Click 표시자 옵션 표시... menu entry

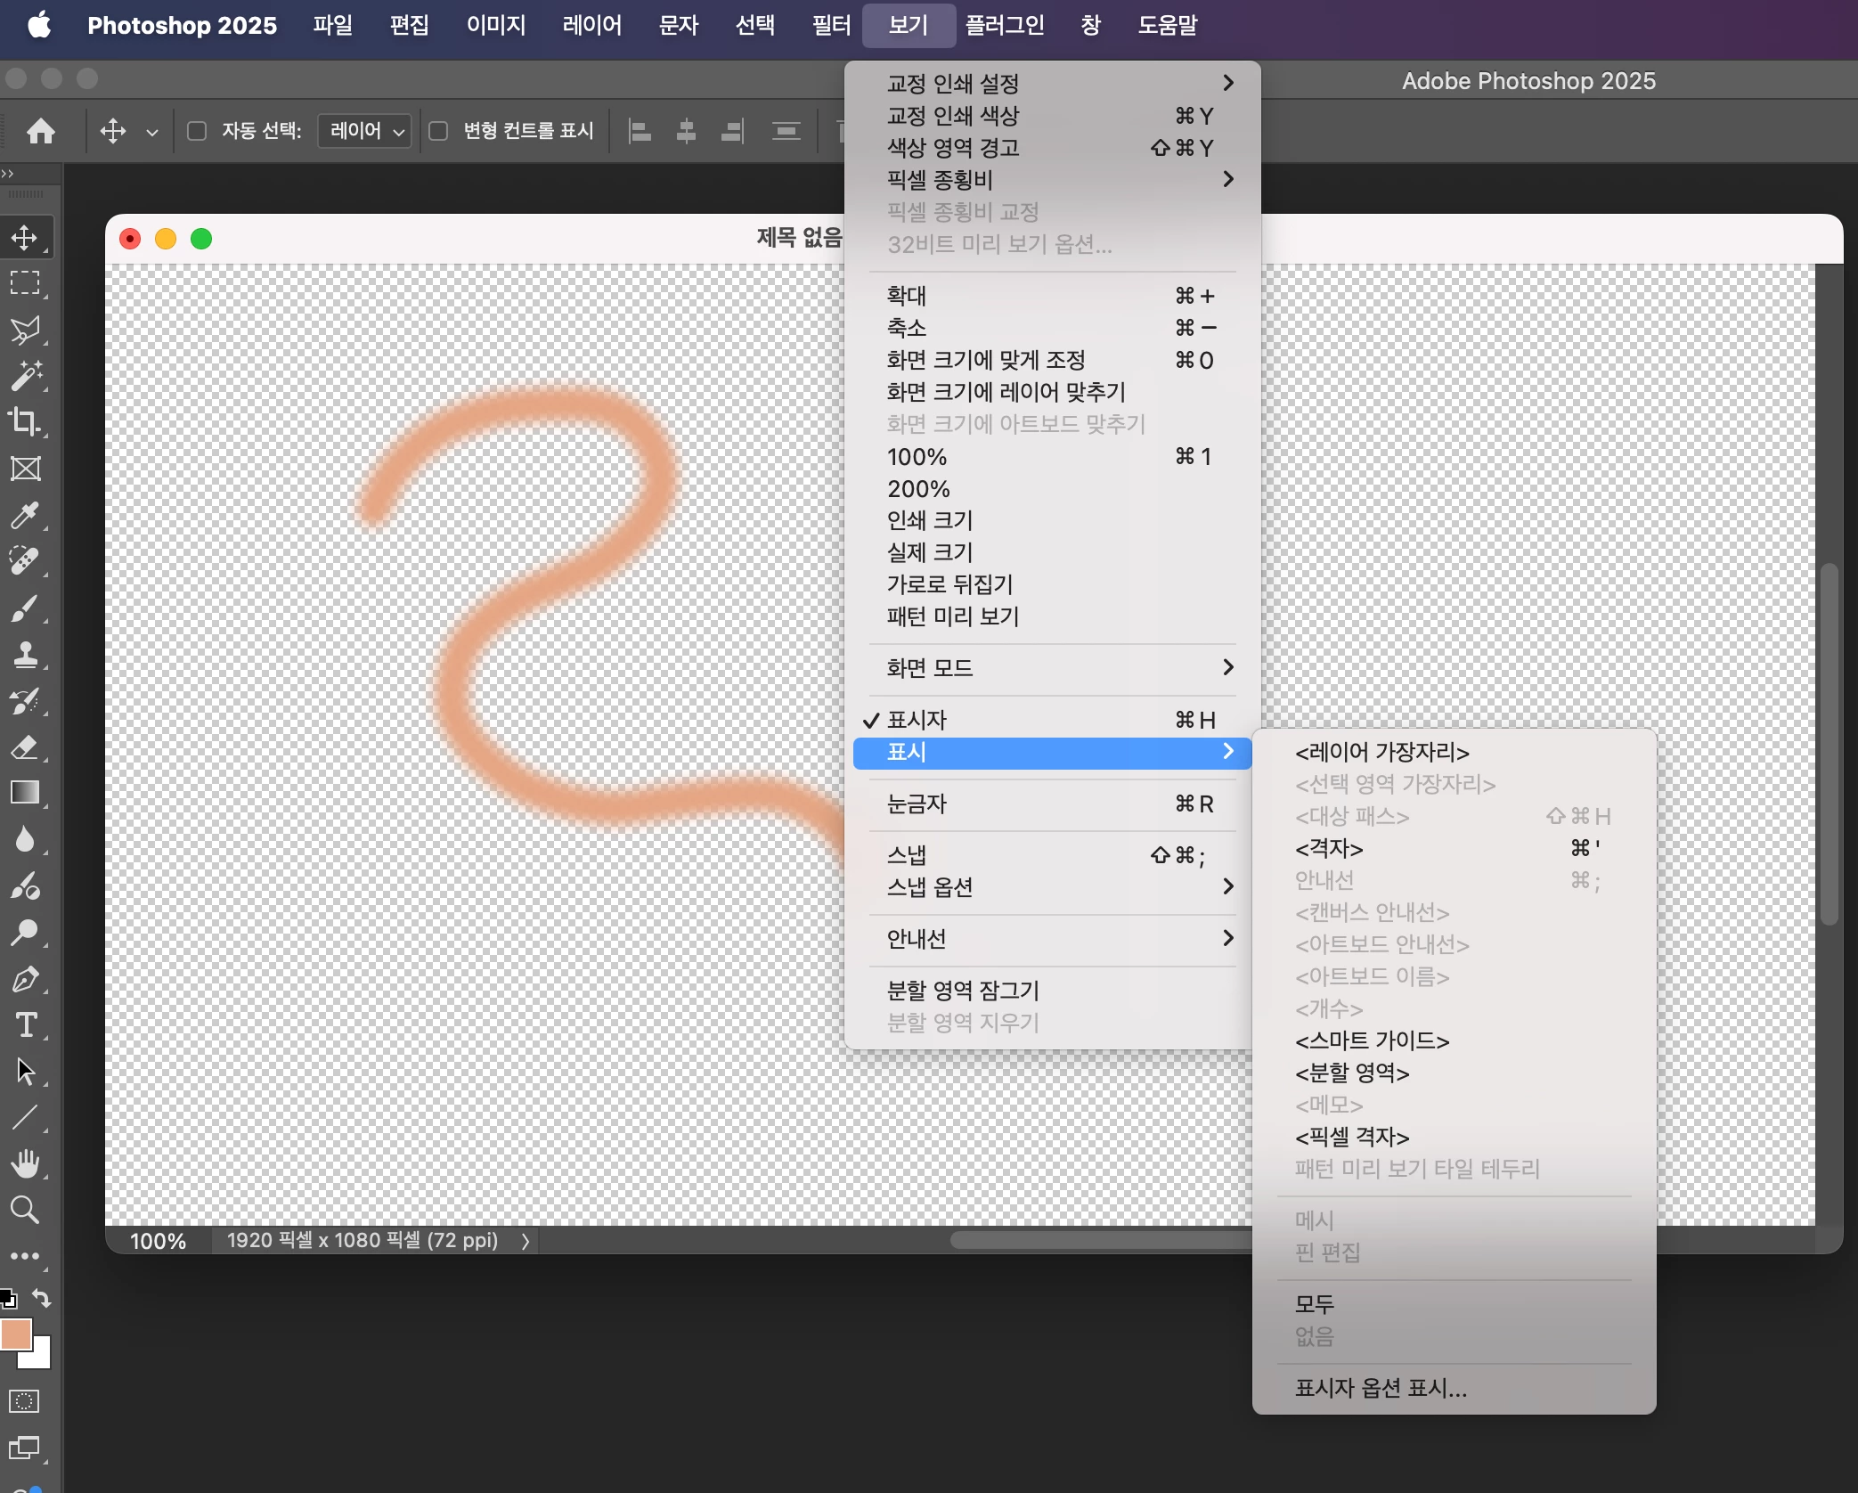click(1381, 1388)
